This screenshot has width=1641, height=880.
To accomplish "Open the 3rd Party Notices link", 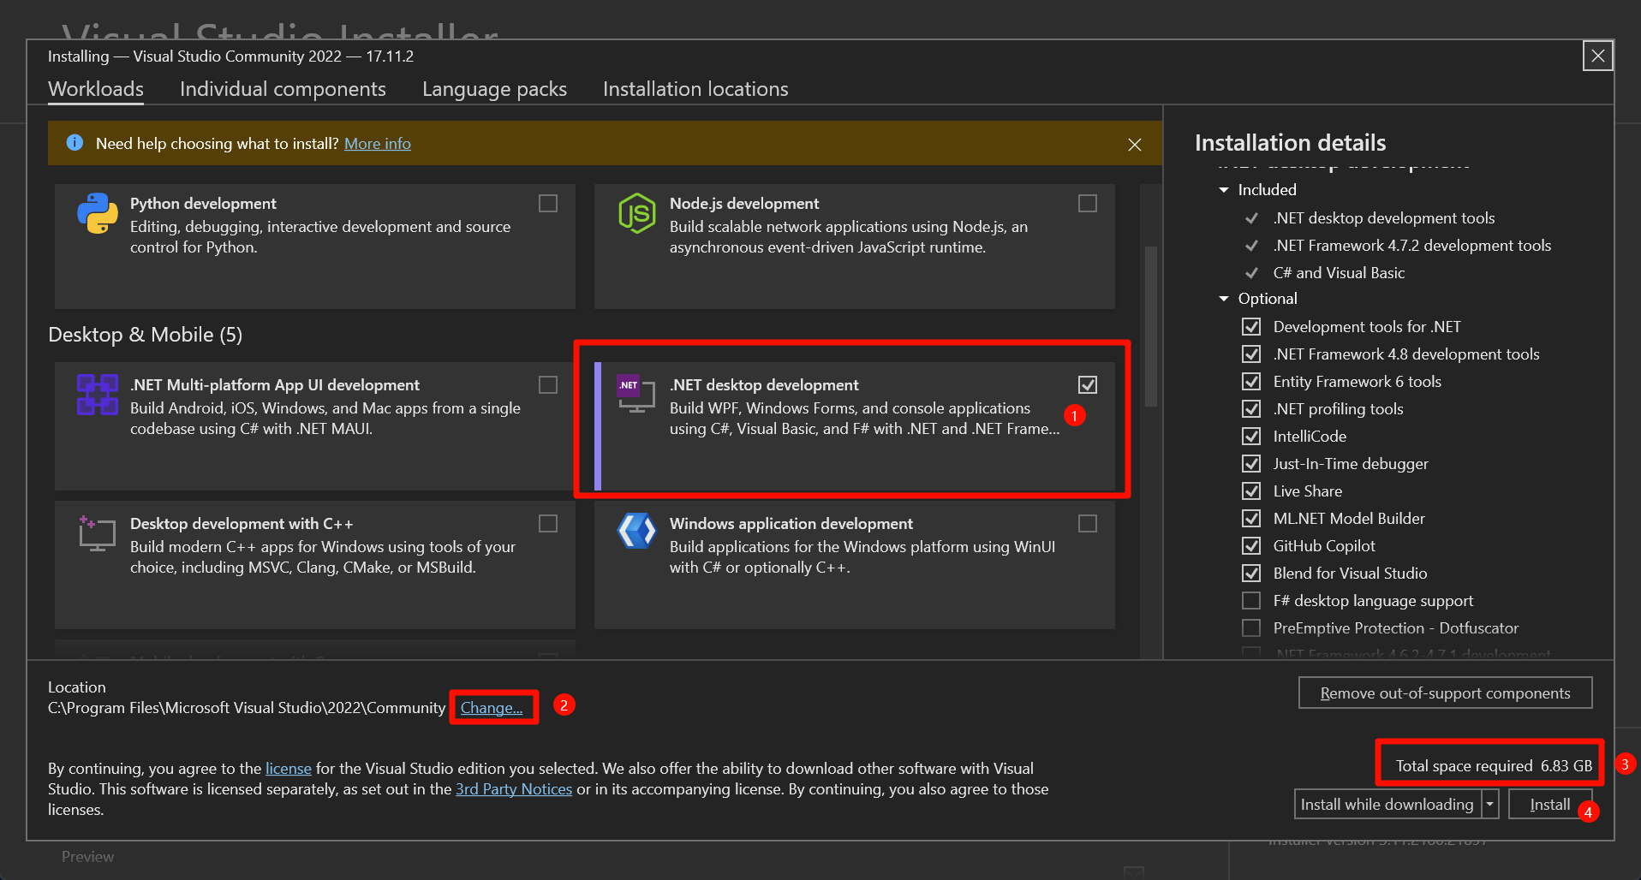I will coord(514,789).
